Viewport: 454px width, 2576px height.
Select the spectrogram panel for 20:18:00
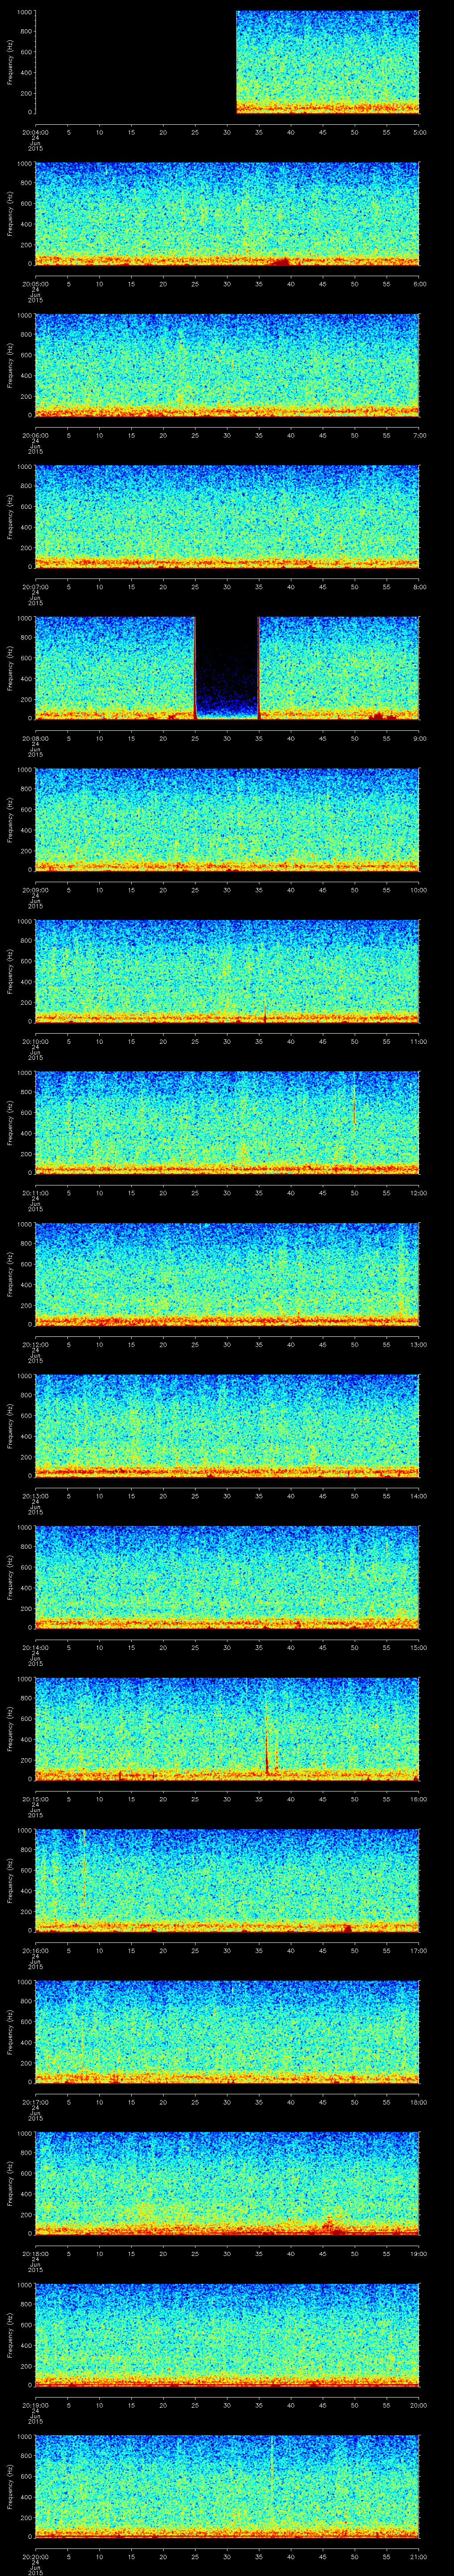pyautogui.click(x=227, y=2183)
